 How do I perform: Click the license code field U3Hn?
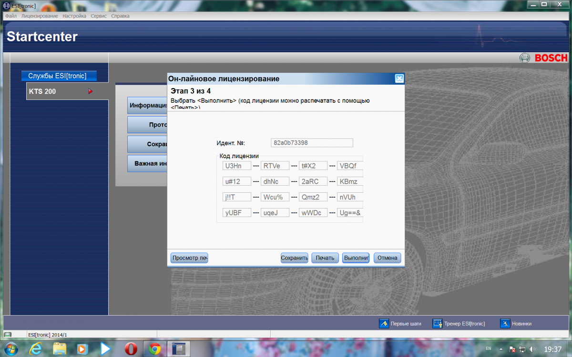pos(237,166)
